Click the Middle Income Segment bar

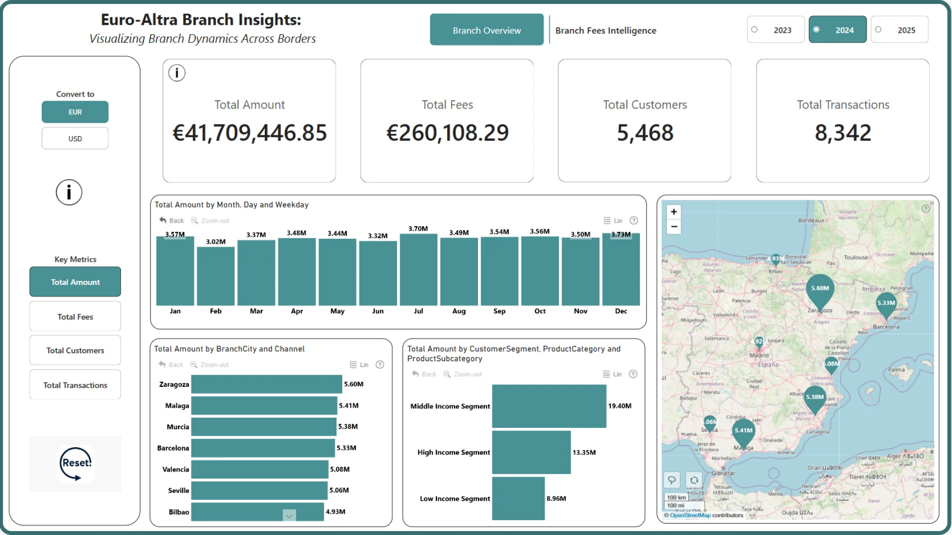tap(549, 406)
